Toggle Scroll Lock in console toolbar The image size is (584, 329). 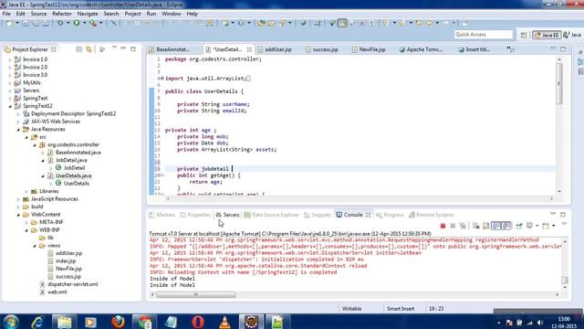485,226
